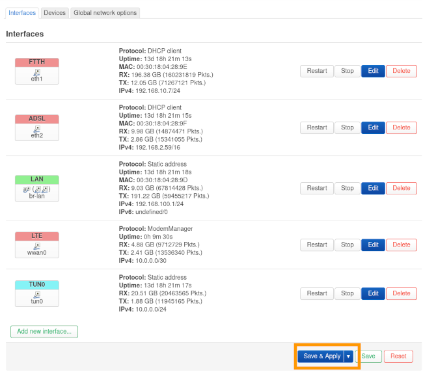This screenshot has width=423, height=372.
Task: Click Add new interface button
Action: click(x=44, y=332)
